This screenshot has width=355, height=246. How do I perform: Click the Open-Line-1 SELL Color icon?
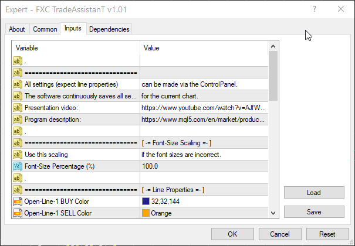coord(17,213)
